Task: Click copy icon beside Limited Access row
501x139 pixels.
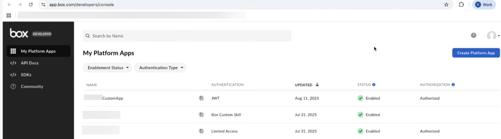Action: (x=201, y=131)
